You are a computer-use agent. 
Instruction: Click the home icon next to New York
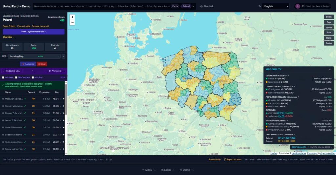point(201,6)
